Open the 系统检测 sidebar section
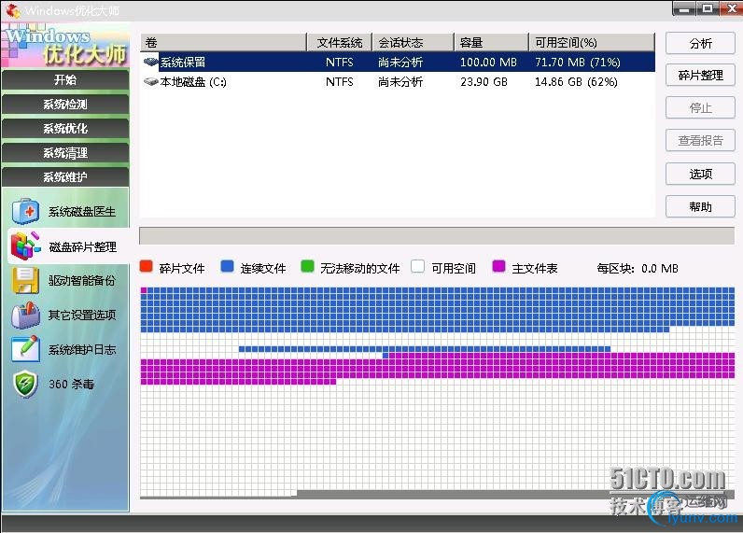The image size is (743, 533). 65,105
